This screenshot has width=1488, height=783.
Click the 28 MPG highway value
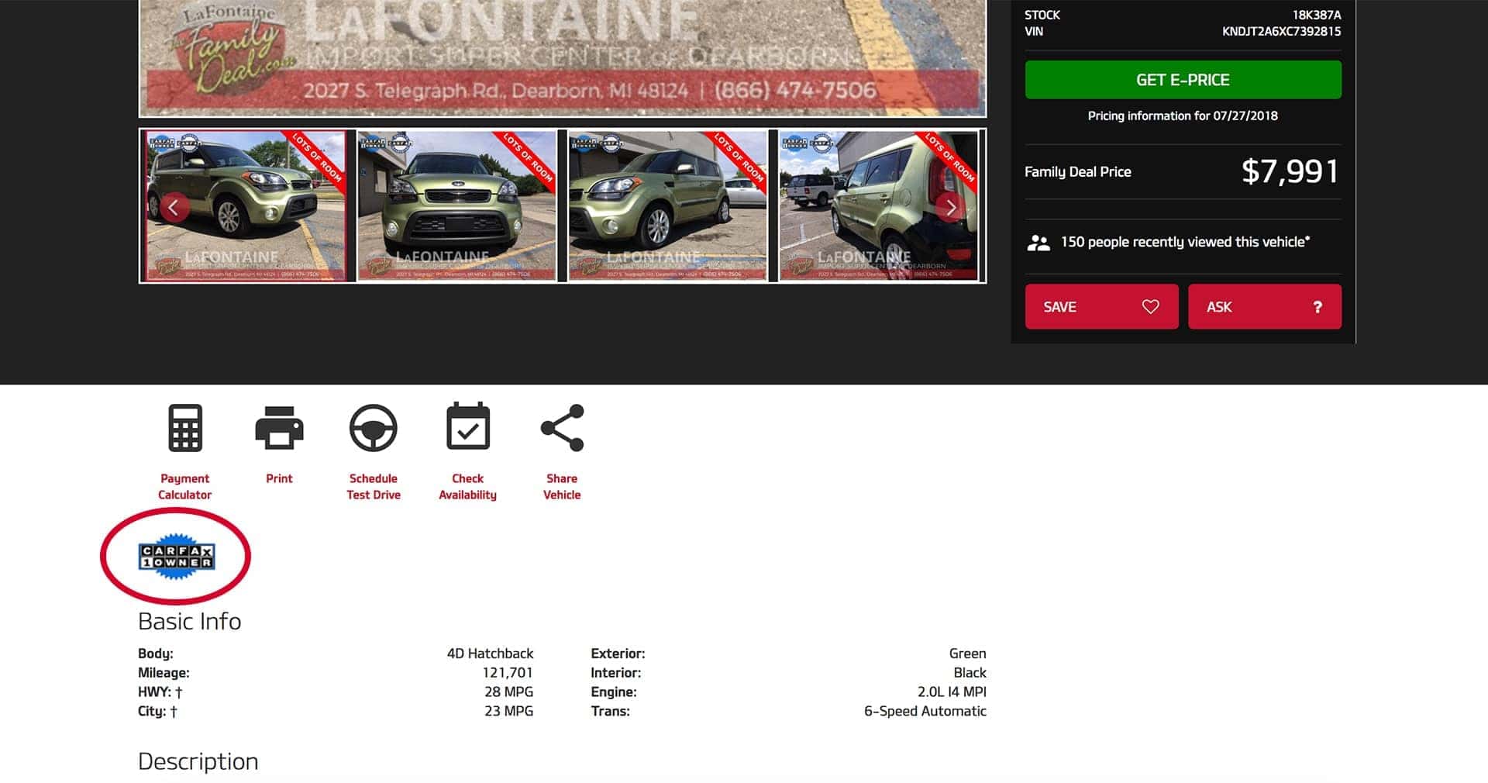point(508,692)
